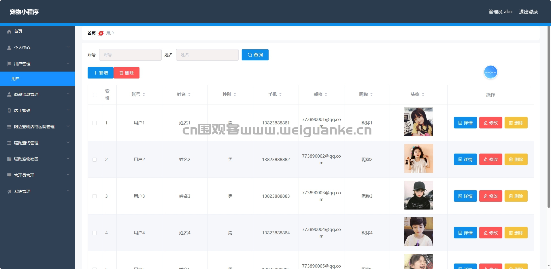Click the flag icon for 用户管理

click(x=9, y=64)
